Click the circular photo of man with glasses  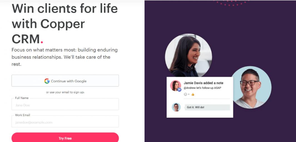pyautogui.click(x=251, y=87)
